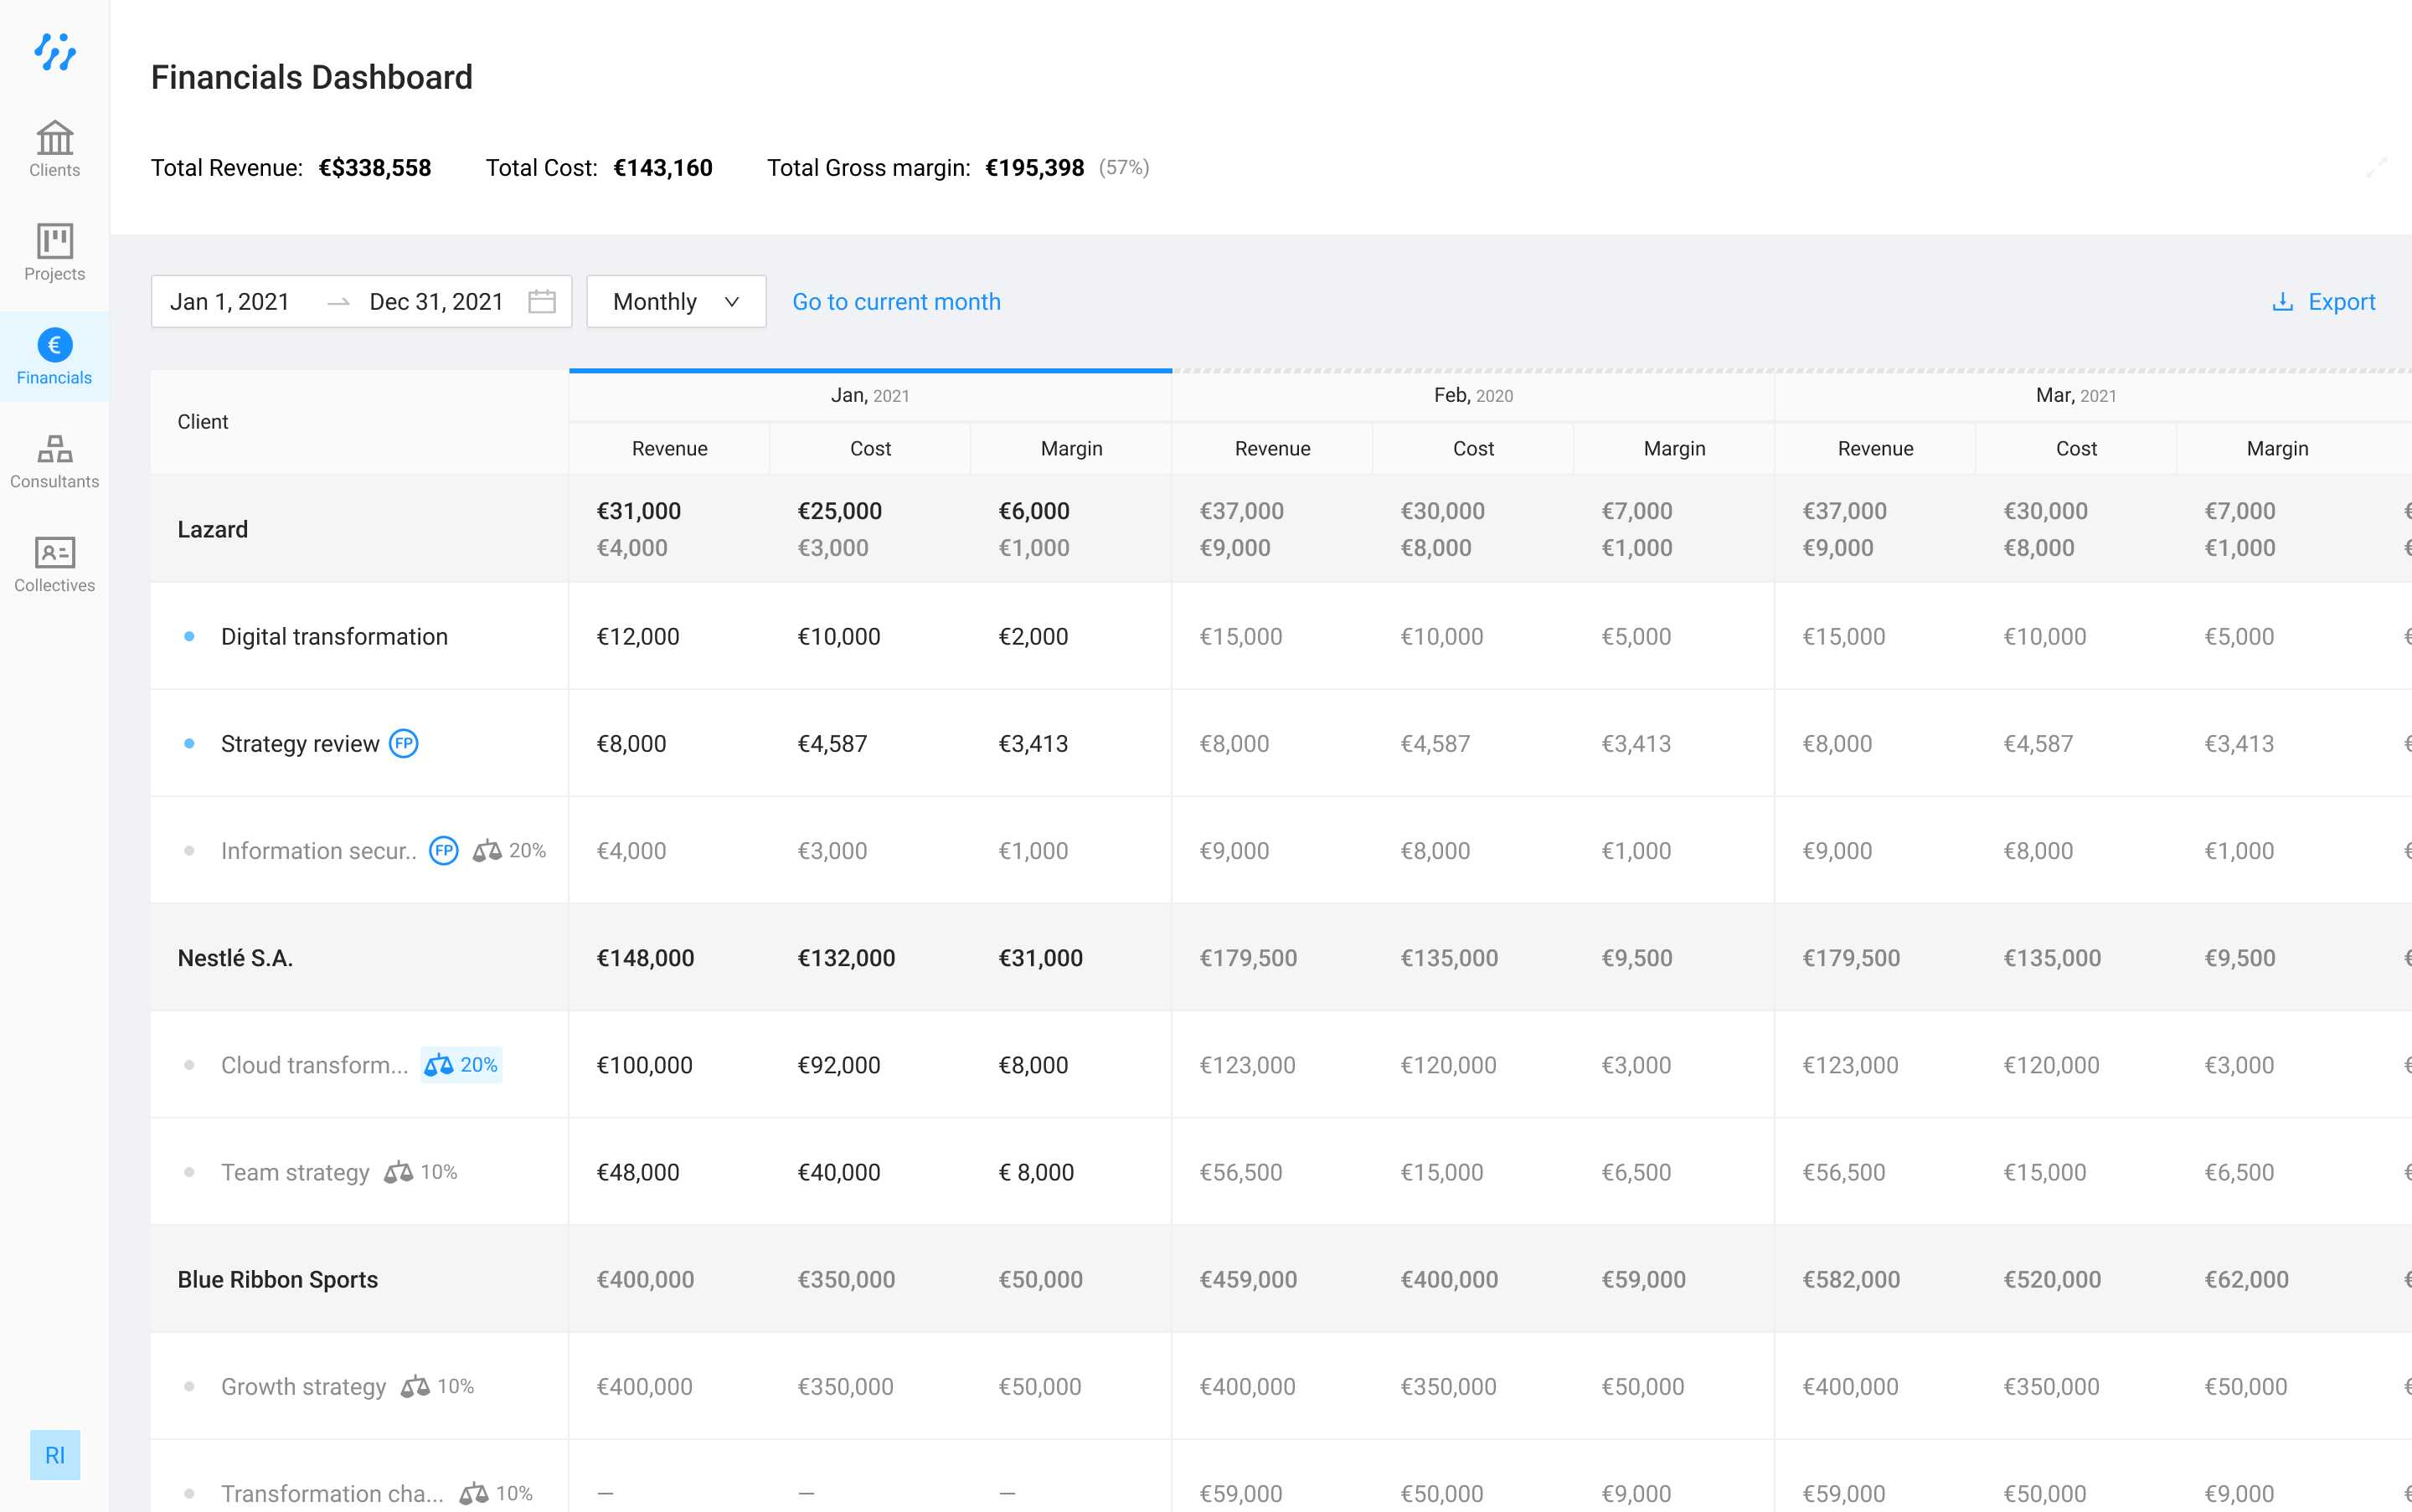Click the highlighted 20% scale badge on Cloud transform
2412x1512 pixels.
click(x=461, y=1065)
